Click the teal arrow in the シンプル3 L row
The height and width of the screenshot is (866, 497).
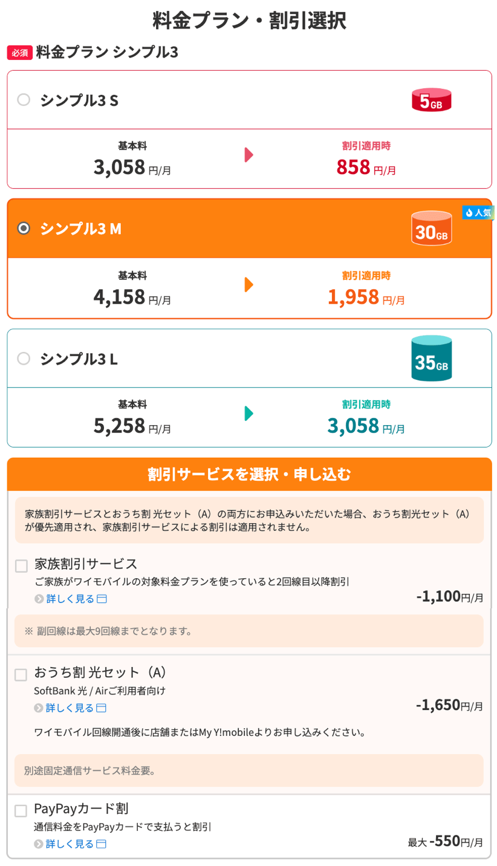click(248, 414)
